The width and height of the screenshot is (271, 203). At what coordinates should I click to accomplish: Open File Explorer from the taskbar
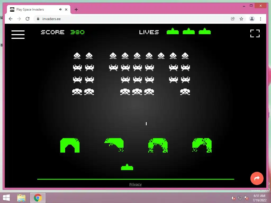coord(21,198)
